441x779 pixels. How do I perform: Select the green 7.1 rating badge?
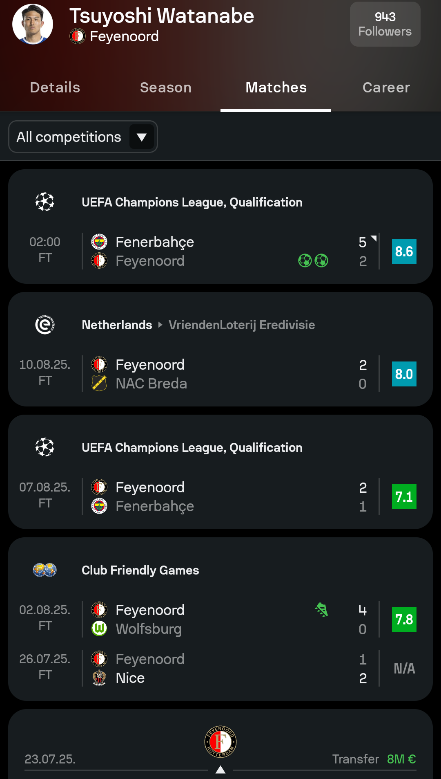[404, 496]
